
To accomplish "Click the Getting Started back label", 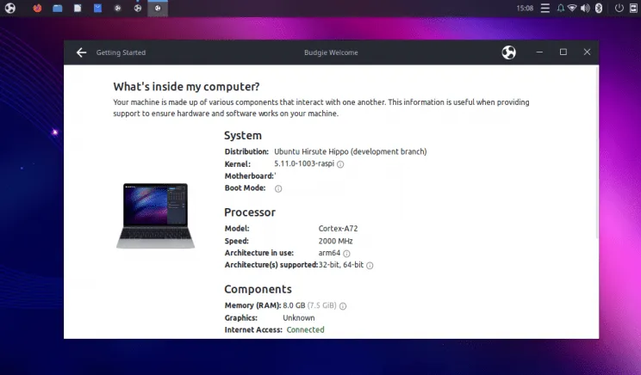I will point(121,52).
